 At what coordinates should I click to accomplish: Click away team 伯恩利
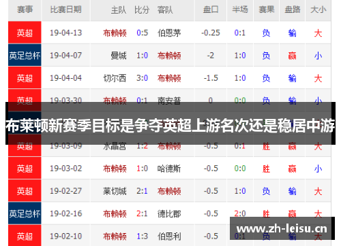tap(169, 236)
